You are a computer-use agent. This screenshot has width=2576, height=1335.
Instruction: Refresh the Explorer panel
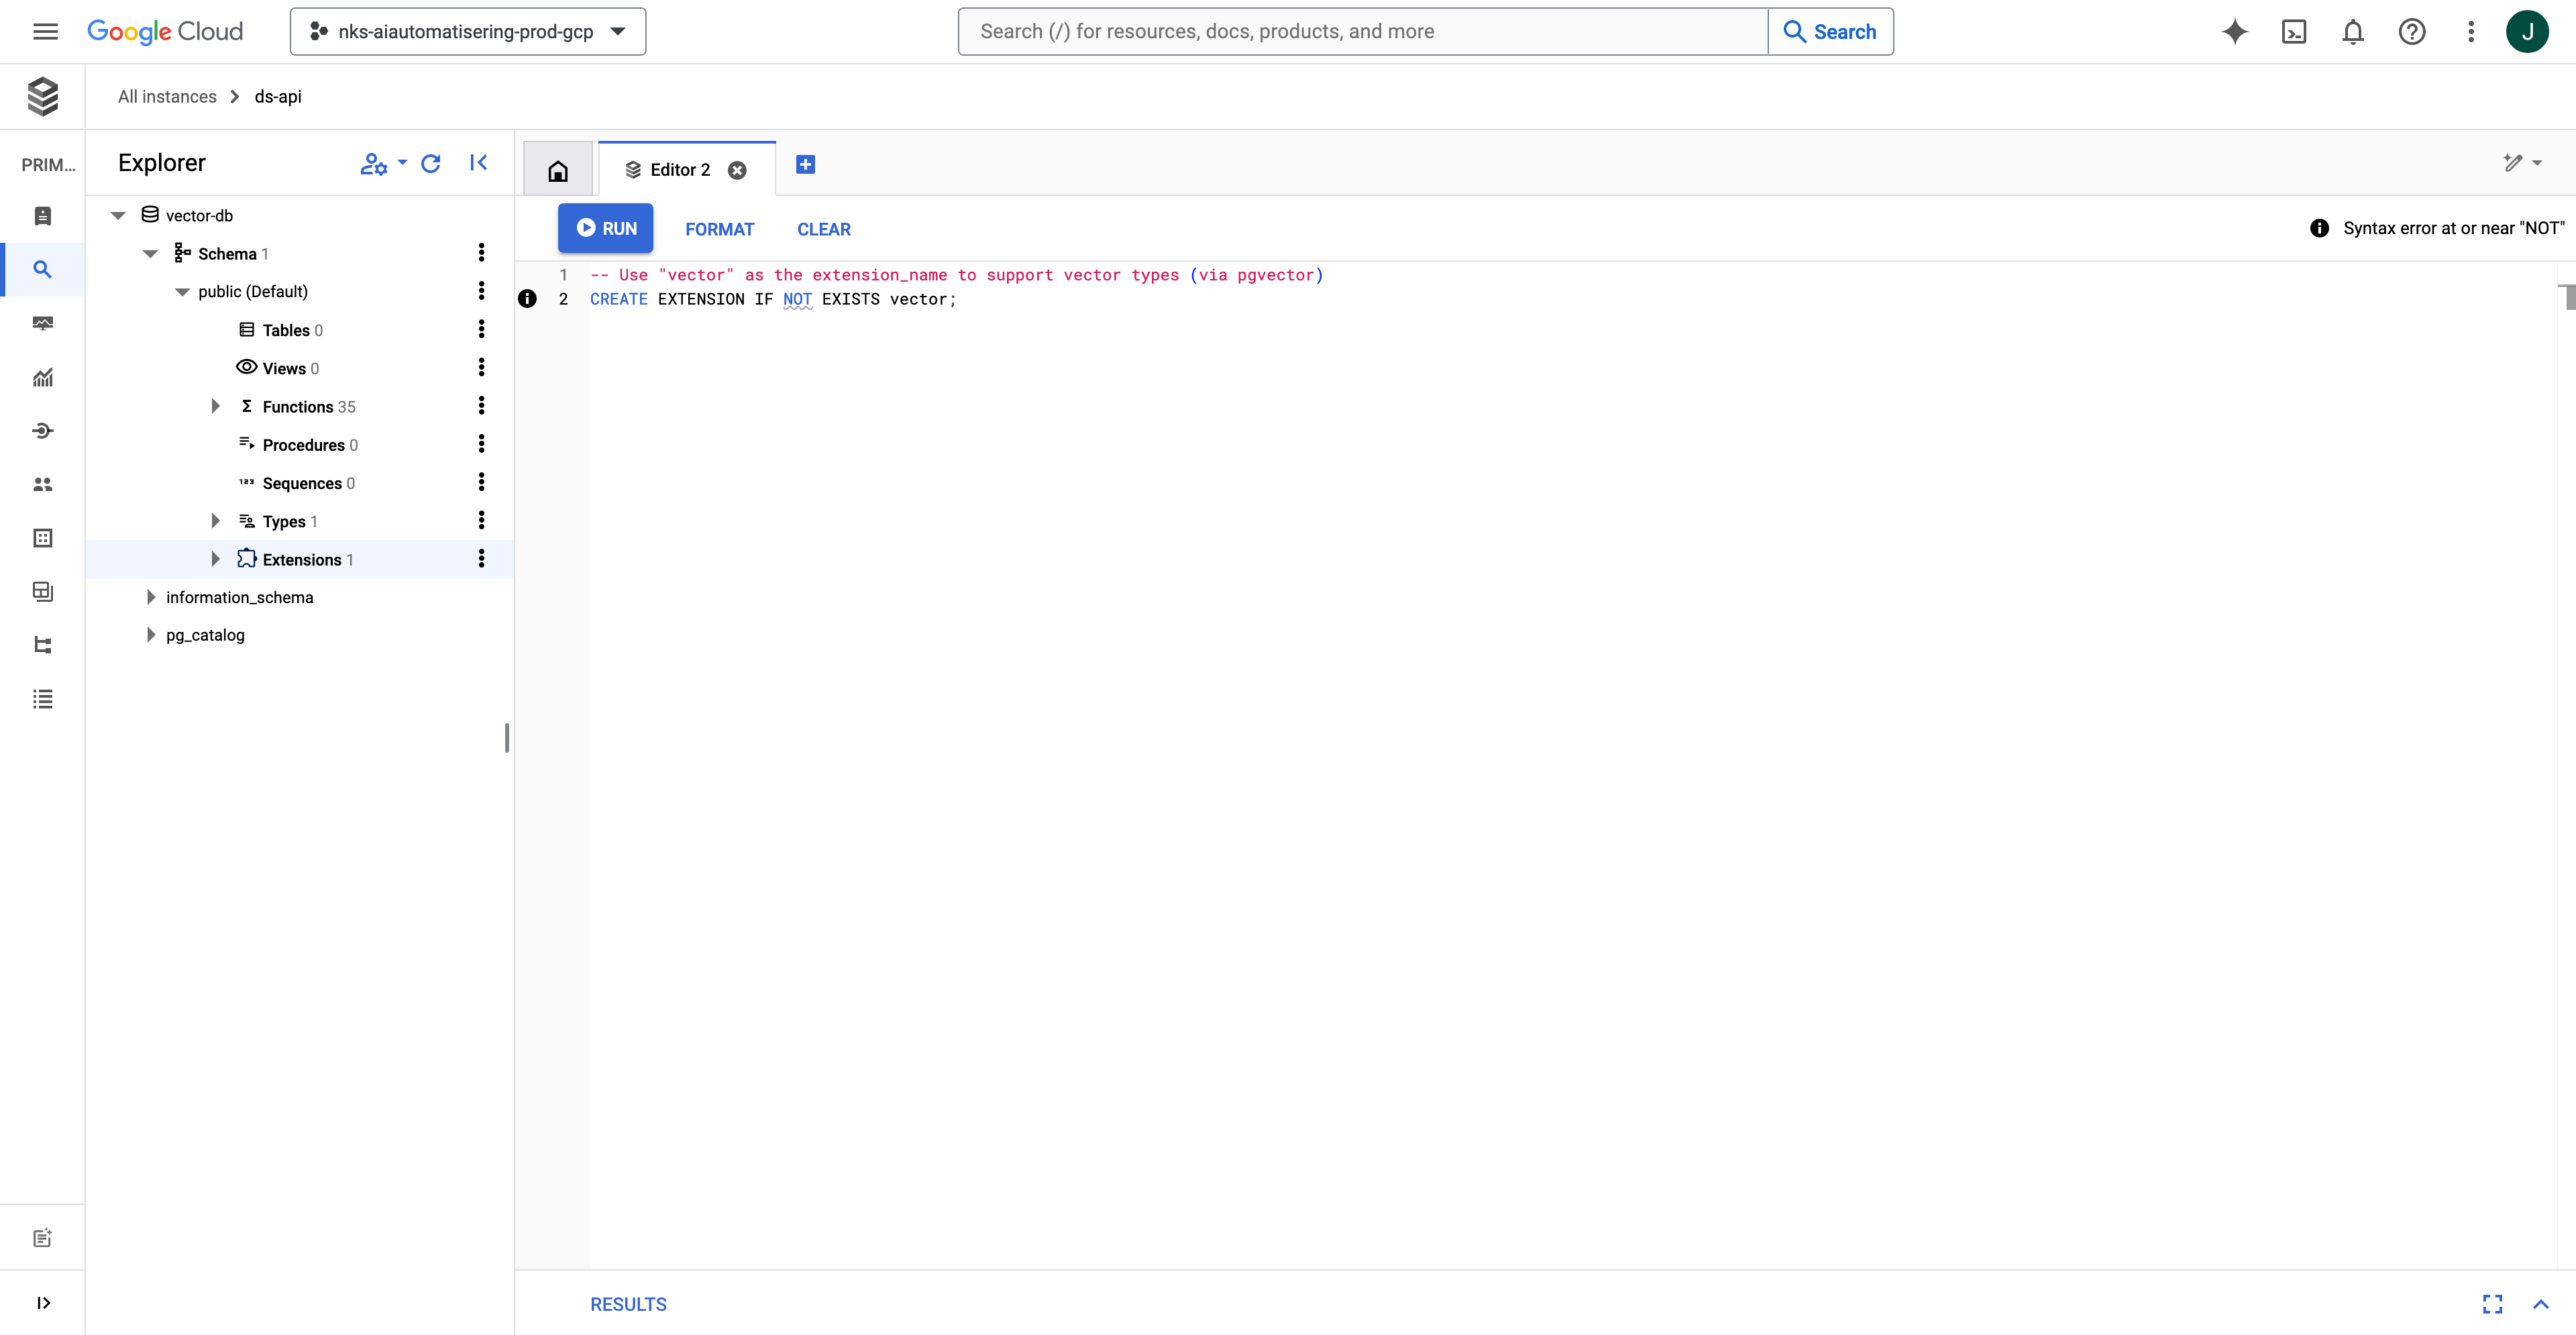tap(431, 163)
